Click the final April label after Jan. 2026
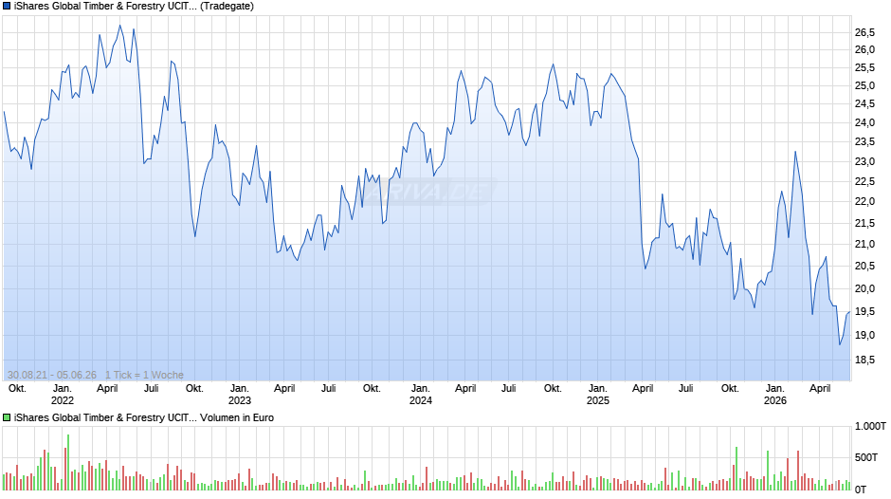Image resolution: width=891 pixels, height=499 pixels. point(820,389)
